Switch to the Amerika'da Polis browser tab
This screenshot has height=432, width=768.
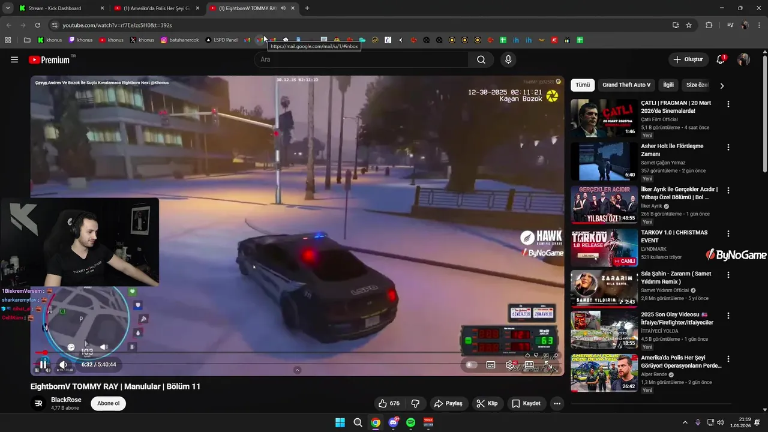point(156,8)
